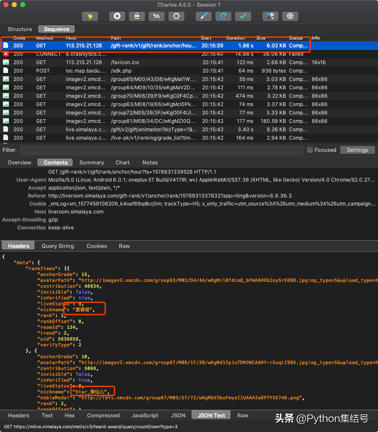Select the /gift/v2/gift/animation request row
Image resolution: width=378 pixels, height=432 pixels.
click(x=189, y=129)
